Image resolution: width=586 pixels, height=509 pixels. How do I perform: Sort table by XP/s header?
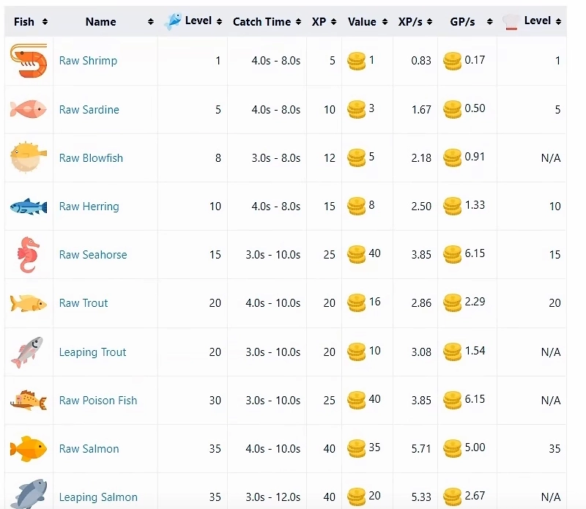pos(415,22)
